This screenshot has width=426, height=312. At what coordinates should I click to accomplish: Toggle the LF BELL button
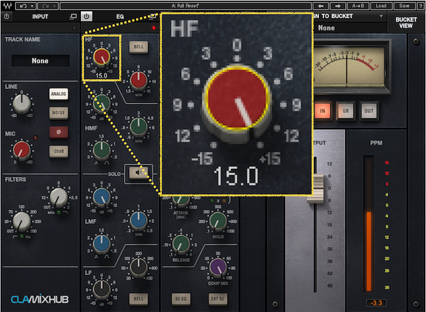tap(138, 299)
